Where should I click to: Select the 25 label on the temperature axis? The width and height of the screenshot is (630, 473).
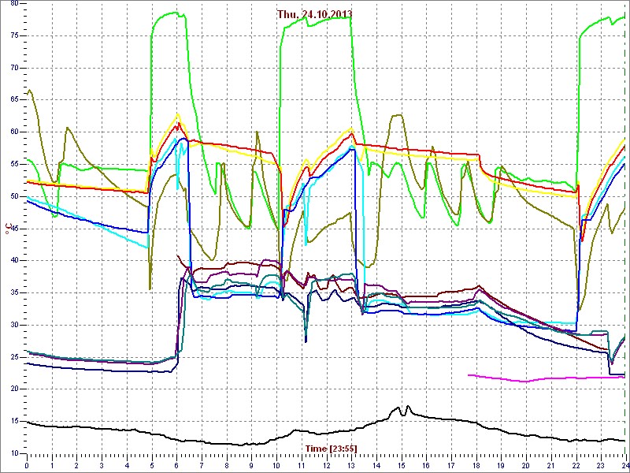click(x=14, y=357)
